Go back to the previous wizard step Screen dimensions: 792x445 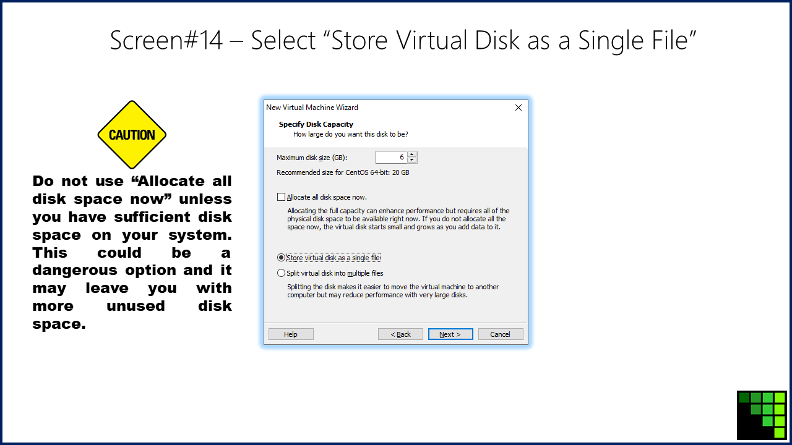pos(400,334)
